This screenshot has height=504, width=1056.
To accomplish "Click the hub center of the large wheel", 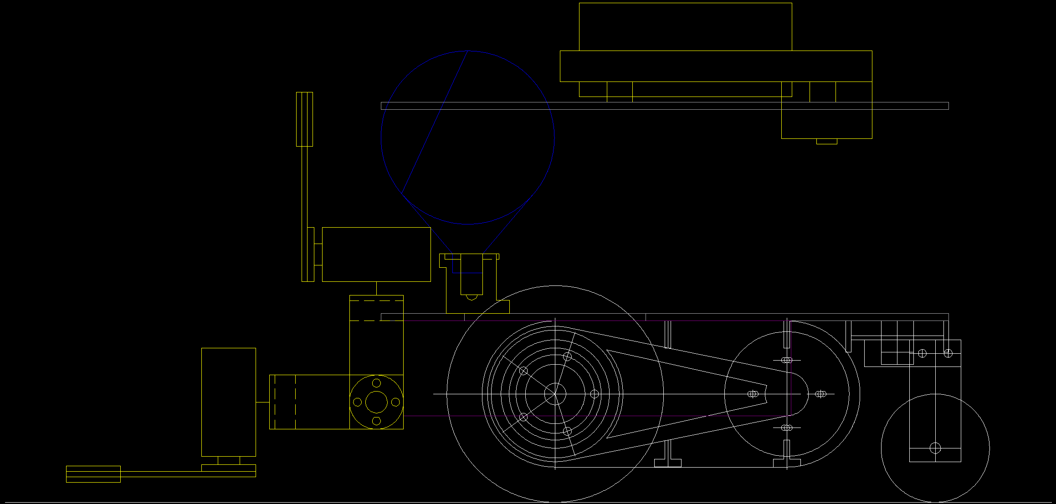I will pyautogui.click(x=555, y=394).
